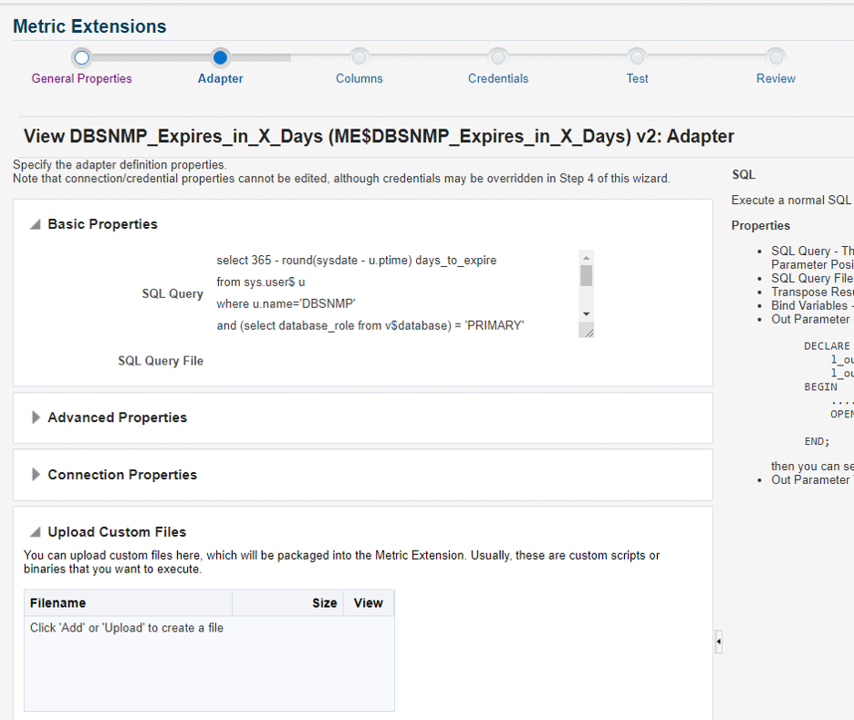Open the Credentials wizard step

498,78
